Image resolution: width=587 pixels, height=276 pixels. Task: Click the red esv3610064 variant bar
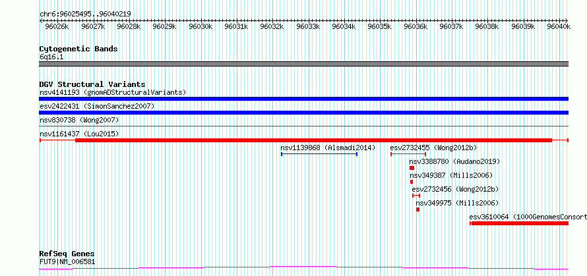click(519, 223)
